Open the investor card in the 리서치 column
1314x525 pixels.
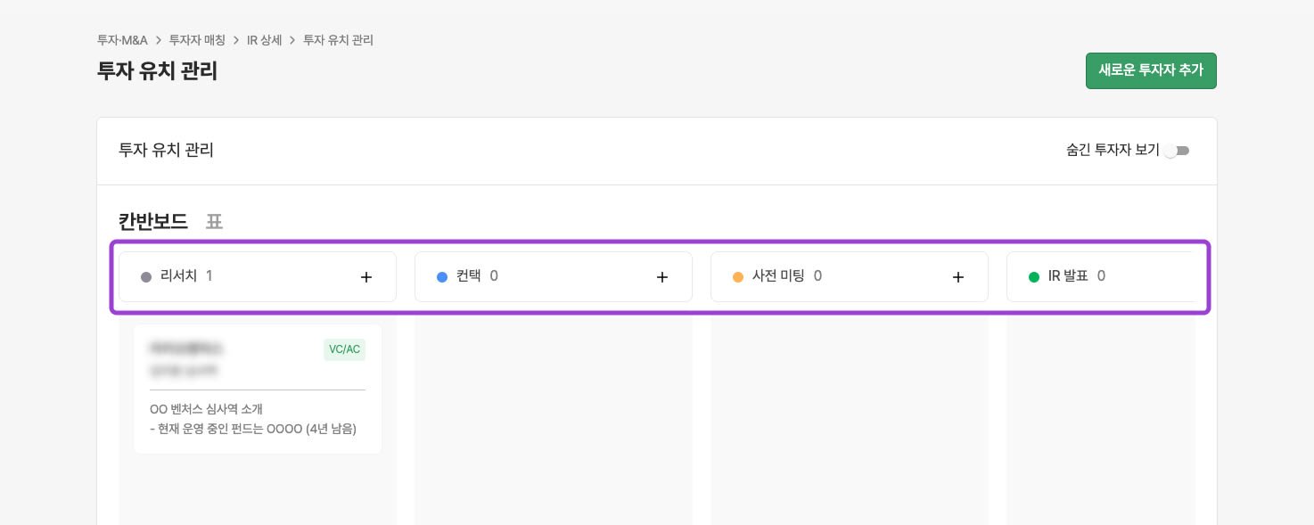(258, 390)
